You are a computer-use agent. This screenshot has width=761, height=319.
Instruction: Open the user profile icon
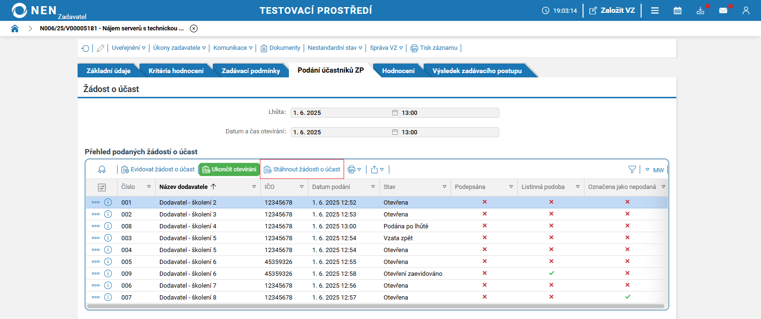[x=746, y=10]
